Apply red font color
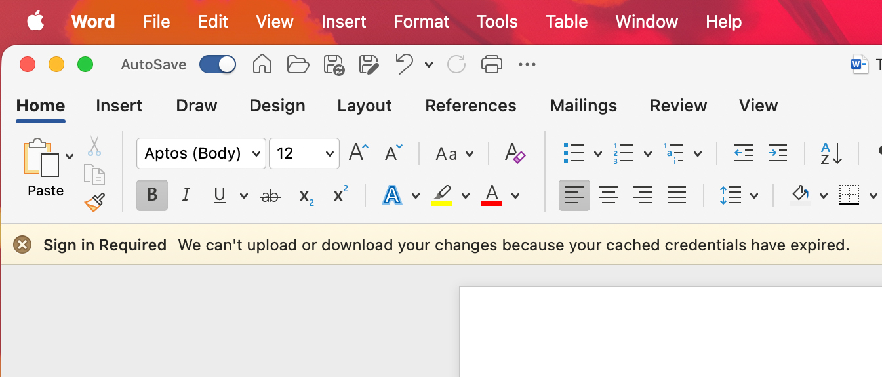Viewport: 882px width, 377px height. coord(492,195)
